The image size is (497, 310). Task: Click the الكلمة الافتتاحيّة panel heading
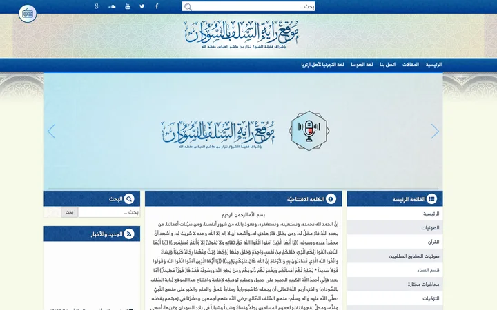coord(306,199)
